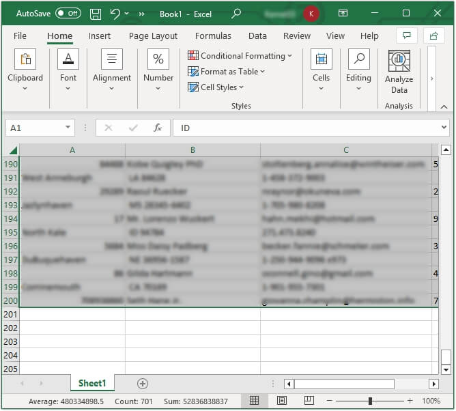The height and width of the screenshot is (411, 456).
Task: Click the vertical scrollbar down arrow
Action: 446,370
